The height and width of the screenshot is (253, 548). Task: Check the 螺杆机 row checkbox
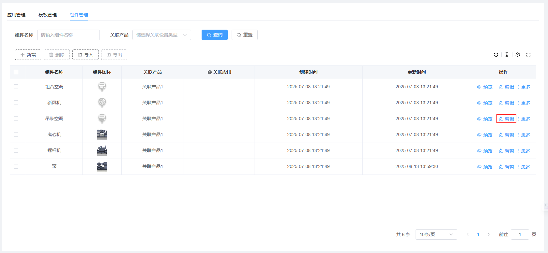(16, 150)
